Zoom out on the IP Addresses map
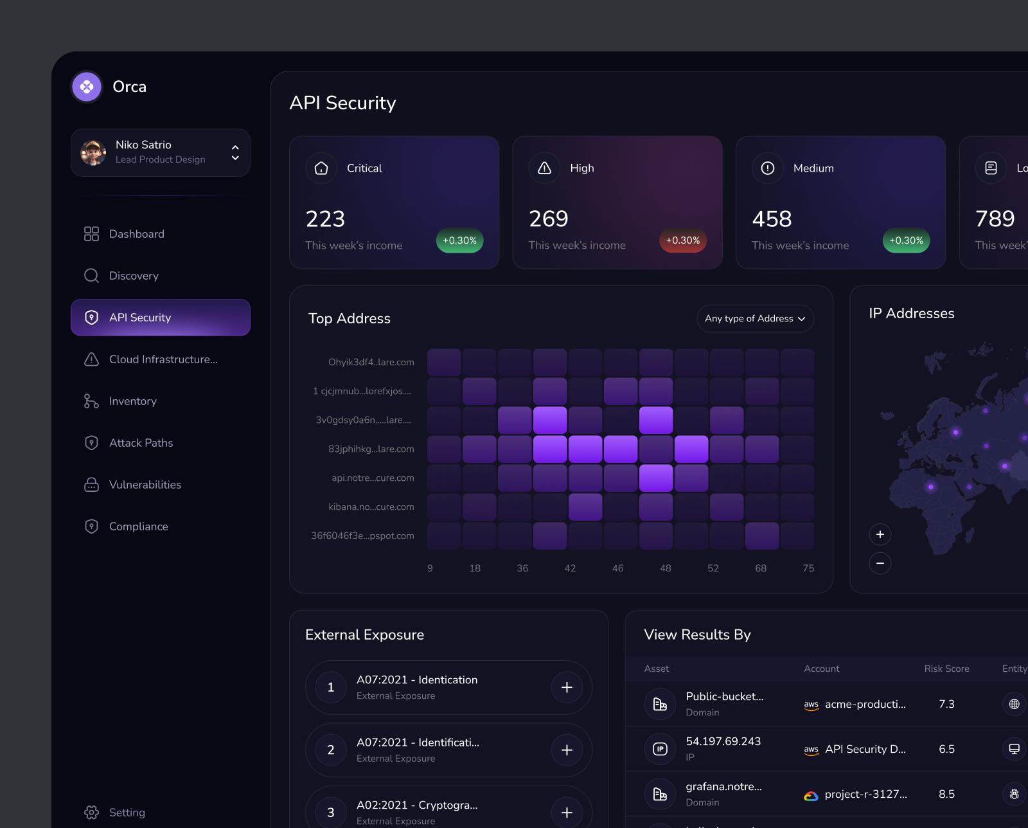Screen dimensions: 1028x828 pyautogui.click(x=880, y=563)
